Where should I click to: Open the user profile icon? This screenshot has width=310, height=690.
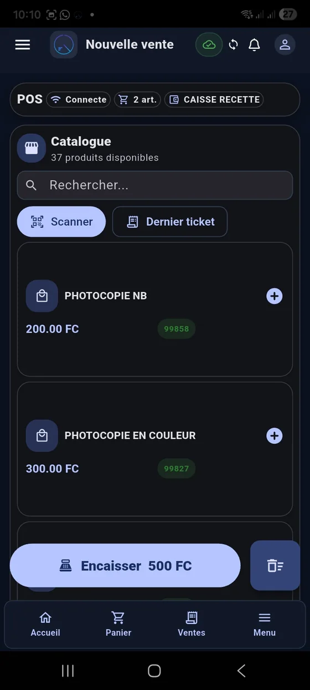[285, 45]
